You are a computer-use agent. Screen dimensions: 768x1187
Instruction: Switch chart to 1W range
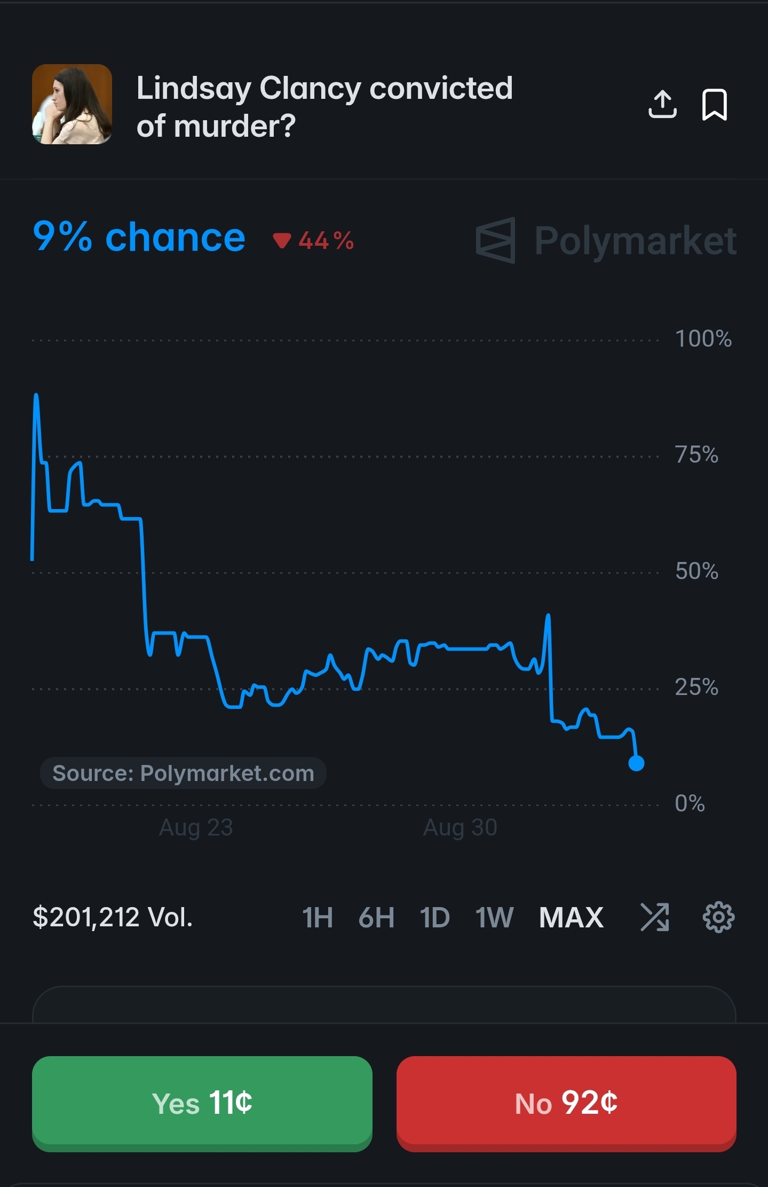[494, 917]
